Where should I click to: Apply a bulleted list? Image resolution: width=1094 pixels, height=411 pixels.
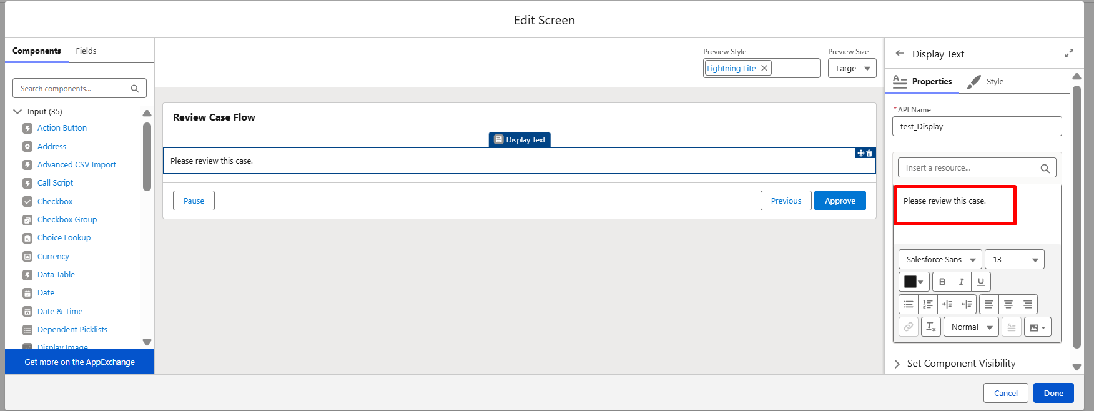(909, 304)
